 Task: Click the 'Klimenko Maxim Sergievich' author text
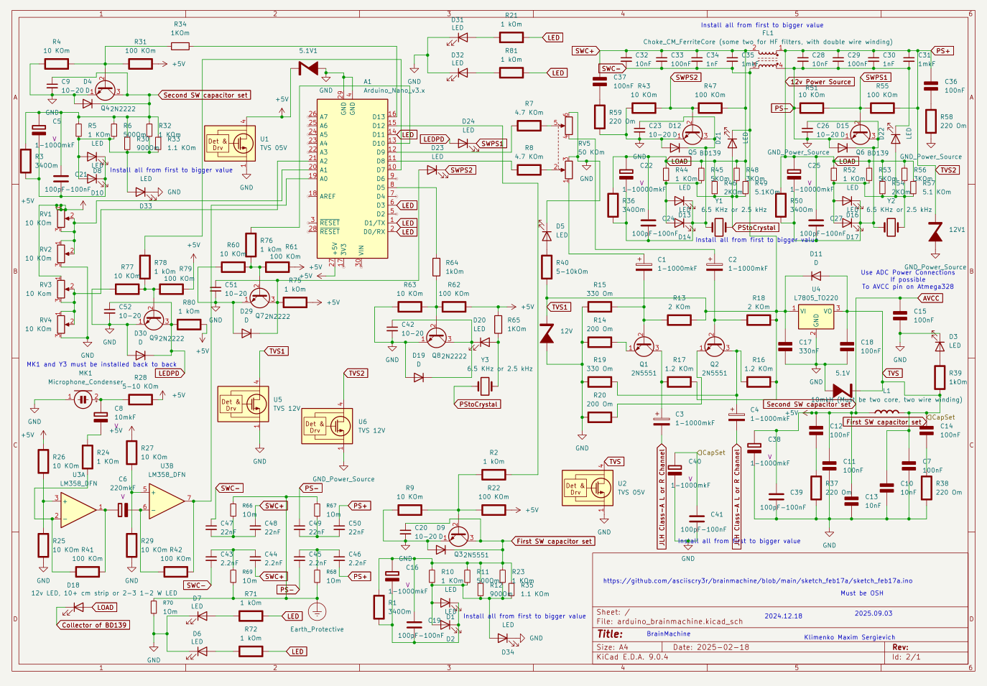pos(849,637)
